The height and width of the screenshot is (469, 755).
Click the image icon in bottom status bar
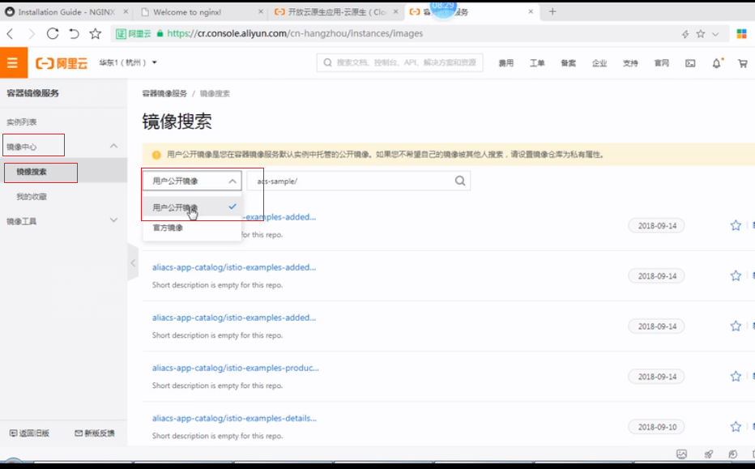click(x=681, y=454)
